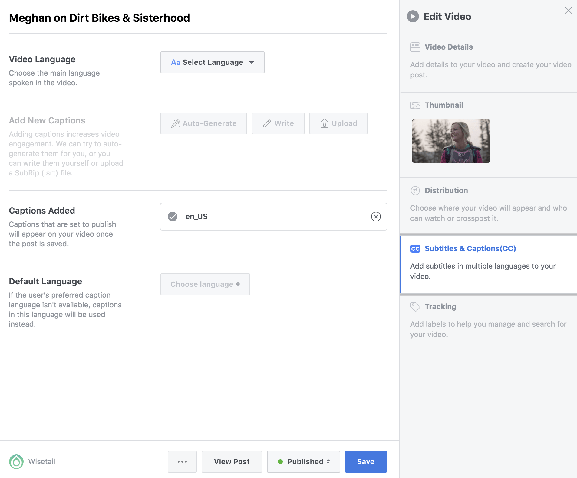Open the Distribution section
This screenshot has height=478, width=577.
point(446,191)
